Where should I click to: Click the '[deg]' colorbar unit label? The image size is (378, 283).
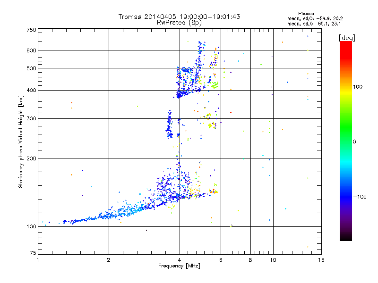click(x=347, y=38)
